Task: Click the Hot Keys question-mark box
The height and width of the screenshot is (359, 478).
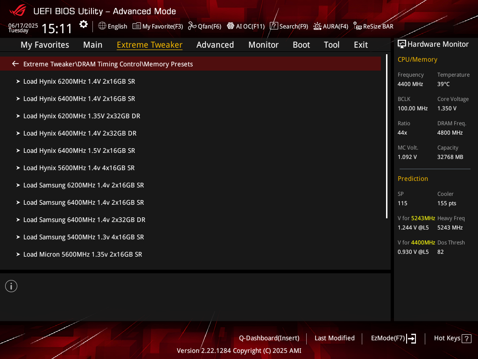Action: [466, 338]
